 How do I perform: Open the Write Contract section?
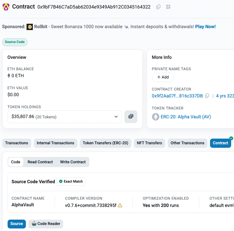pos(73,162)
